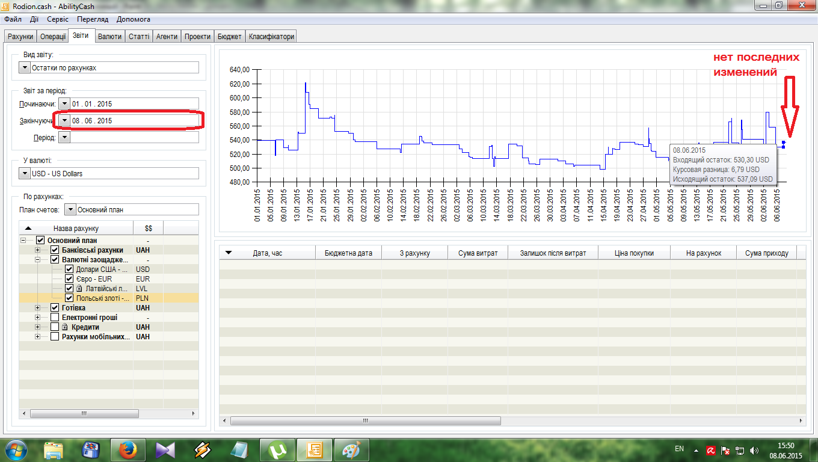Open the currency dropdown showing USD - US Dollars
The image size is (818, 462).
(25, 174)
